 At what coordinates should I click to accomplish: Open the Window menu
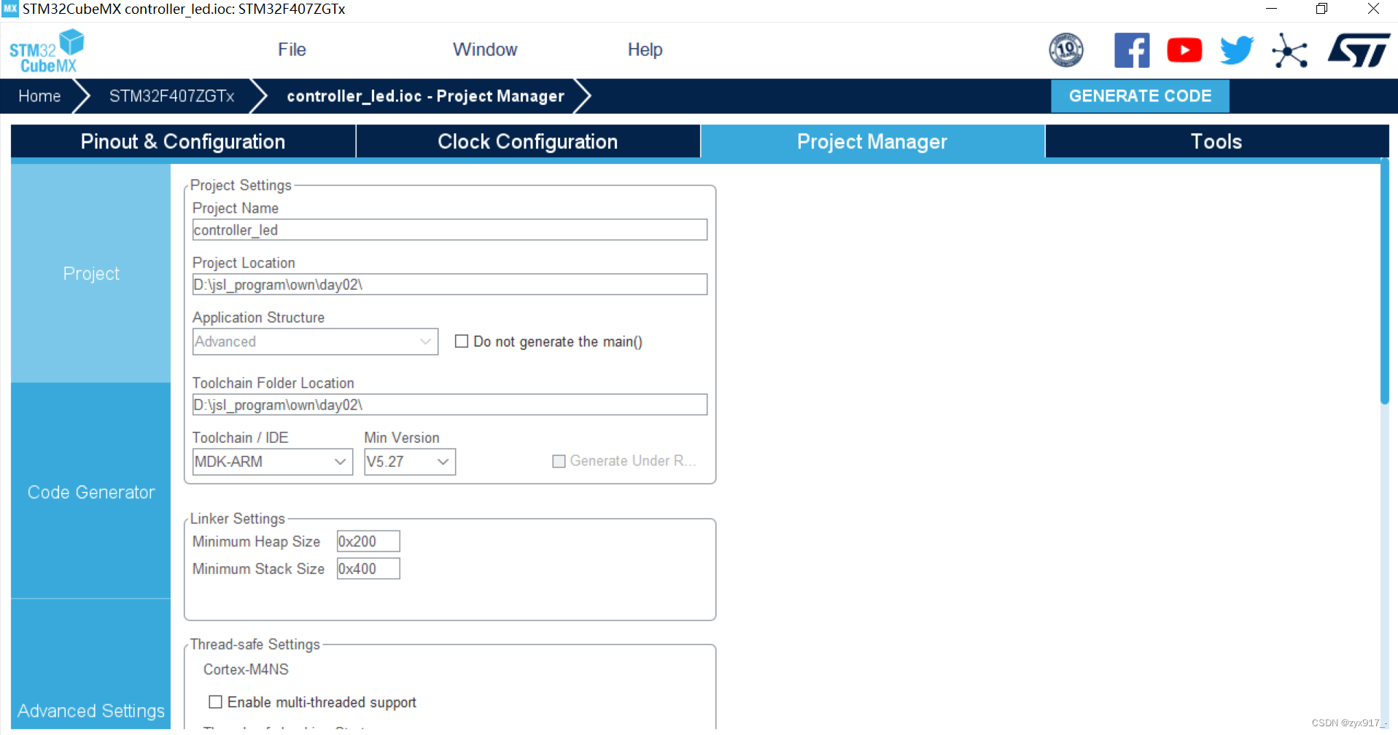485,50
